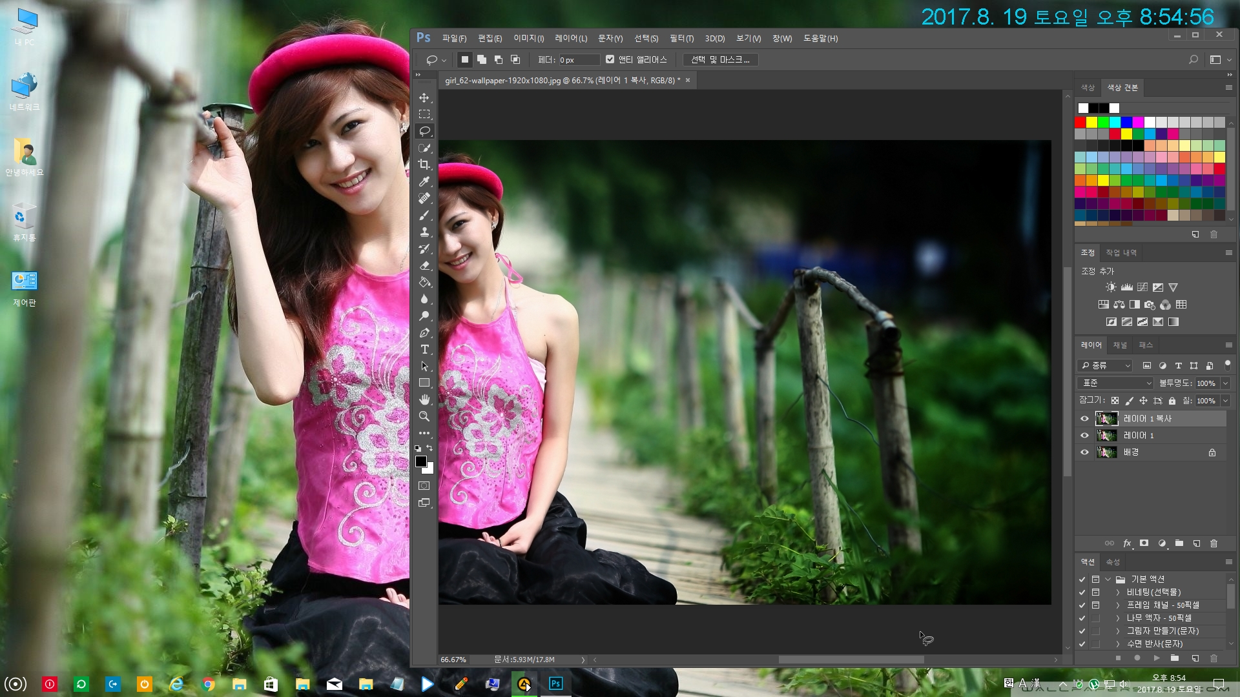Switch to the 작업 내역 tab
Screen dimensions: 1240x697
coord(1121,253)
